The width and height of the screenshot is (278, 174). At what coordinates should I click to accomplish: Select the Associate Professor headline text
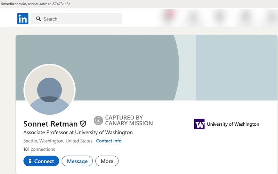point(78,133)
